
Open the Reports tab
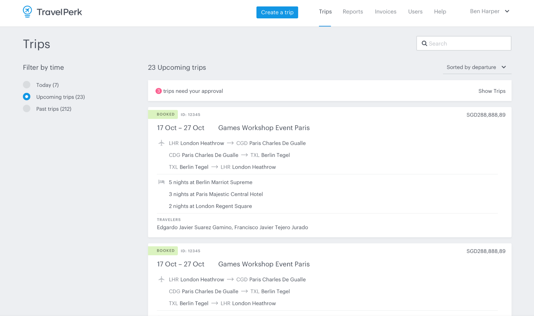point(352,12)
